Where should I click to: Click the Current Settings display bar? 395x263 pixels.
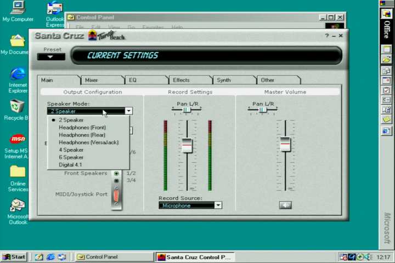207,55
